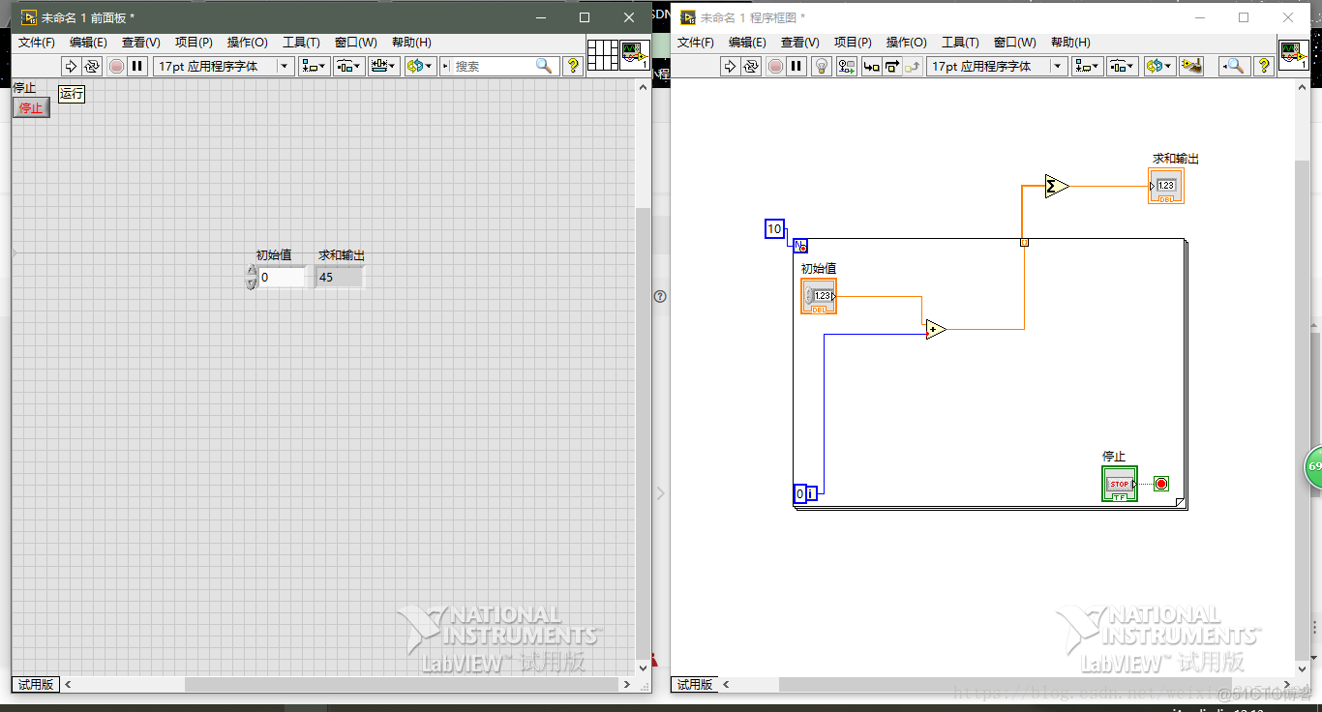The height and width of the screenshot is (712, 1322).
Task: Pause execution in block diagram toolbar
Action: coord(796,66)
